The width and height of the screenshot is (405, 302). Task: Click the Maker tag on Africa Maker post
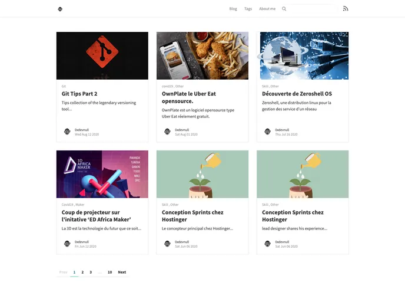coord(80,205)
